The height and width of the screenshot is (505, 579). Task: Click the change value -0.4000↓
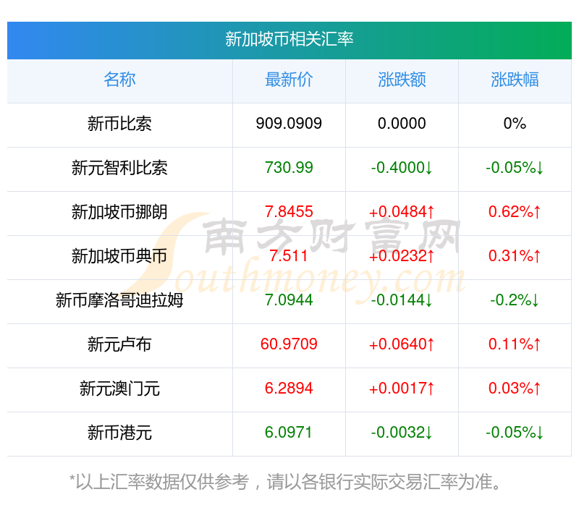pyautogui.click(x=402, y=168)
